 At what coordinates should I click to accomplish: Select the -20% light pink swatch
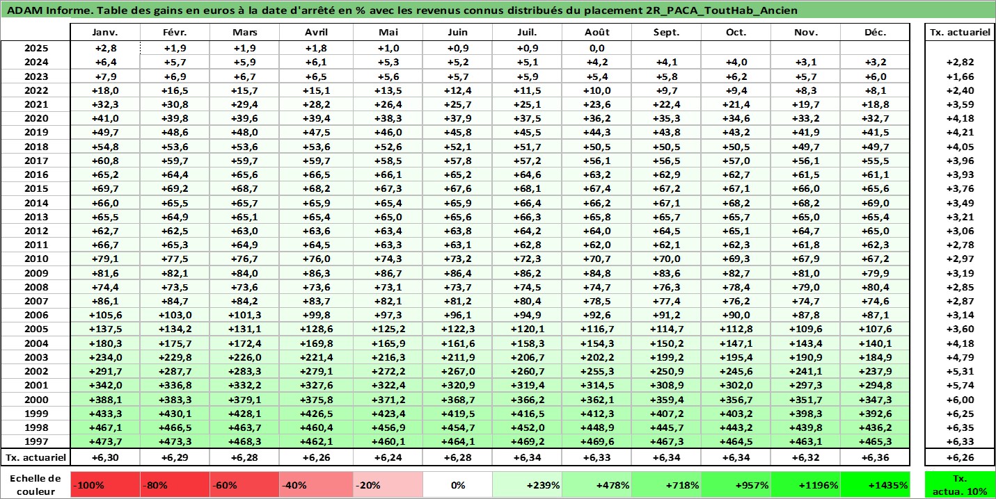[386, 485]
